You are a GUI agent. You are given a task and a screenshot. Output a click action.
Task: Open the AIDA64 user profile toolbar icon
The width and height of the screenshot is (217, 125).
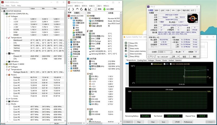click(85, 9)
